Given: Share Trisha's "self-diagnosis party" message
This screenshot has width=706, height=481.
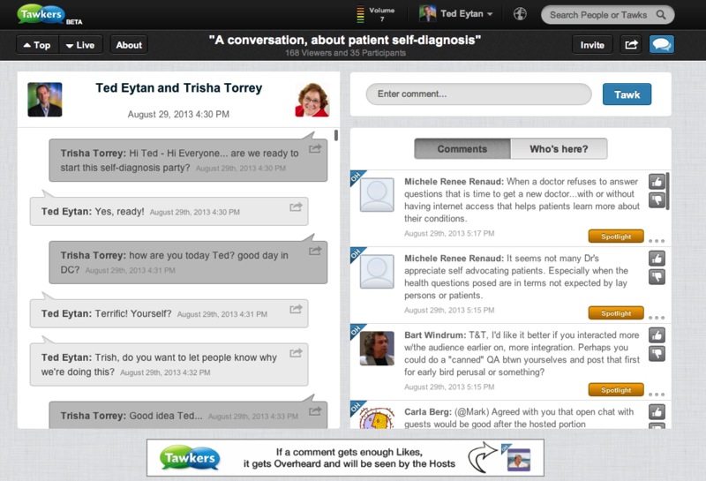Looking at the screenshot, I should [x=315, y=150].
